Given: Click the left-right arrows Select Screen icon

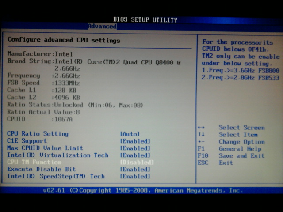Looking at the screenshot, I should pos(201,128).
